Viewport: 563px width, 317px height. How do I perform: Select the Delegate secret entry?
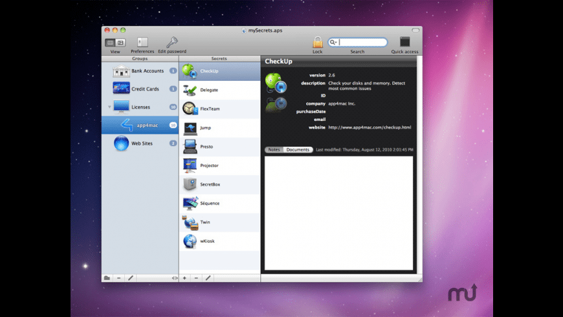(x=209, y=90)
